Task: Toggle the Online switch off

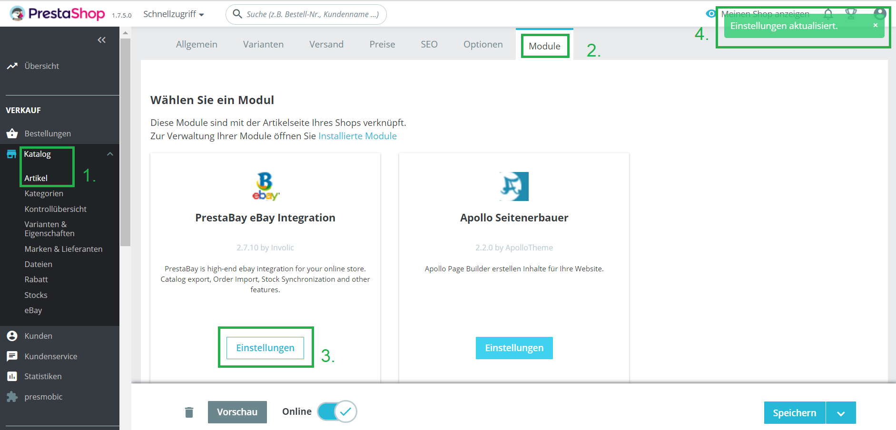Action: click(337, 411)
